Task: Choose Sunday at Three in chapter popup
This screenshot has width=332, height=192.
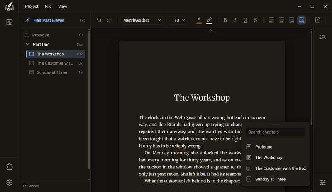Action: [276, 179]
